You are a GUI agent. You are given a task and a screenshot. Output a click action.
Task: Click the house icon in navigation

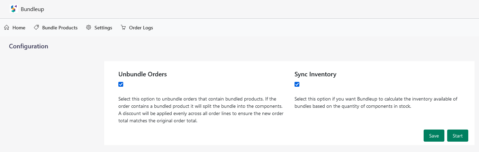[x=7, y=27]
